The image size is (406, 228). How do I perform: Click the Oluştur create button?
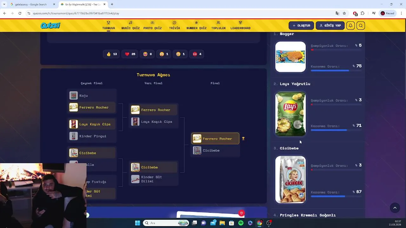[301, 26]
